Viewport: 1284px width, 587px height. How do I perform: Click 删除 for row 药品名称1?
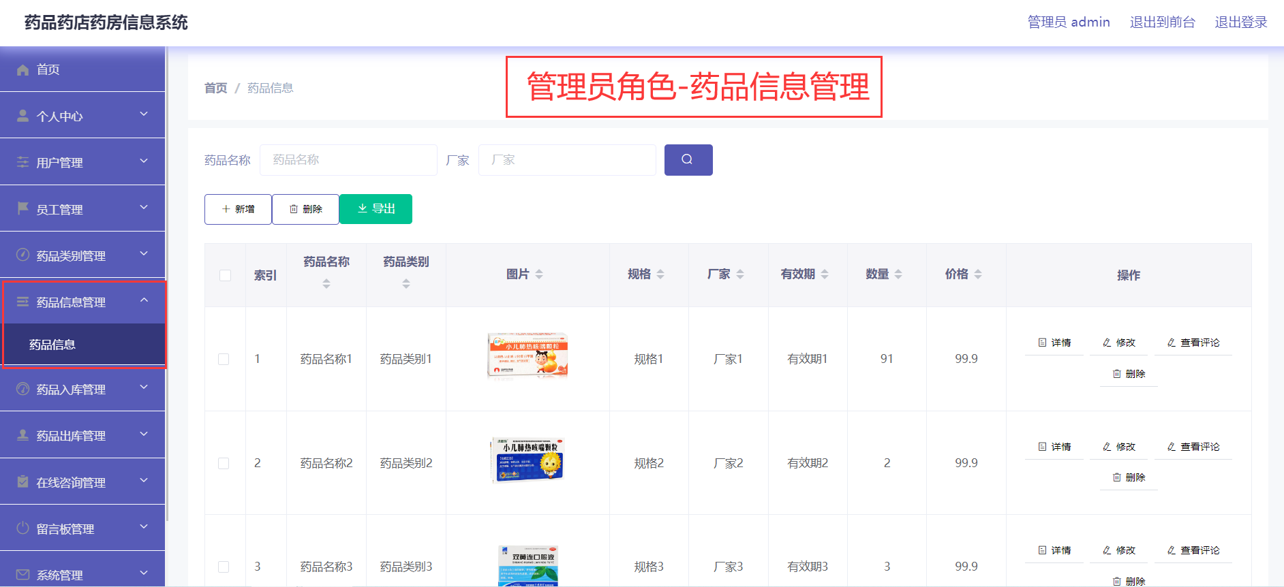pos(1129,374)
